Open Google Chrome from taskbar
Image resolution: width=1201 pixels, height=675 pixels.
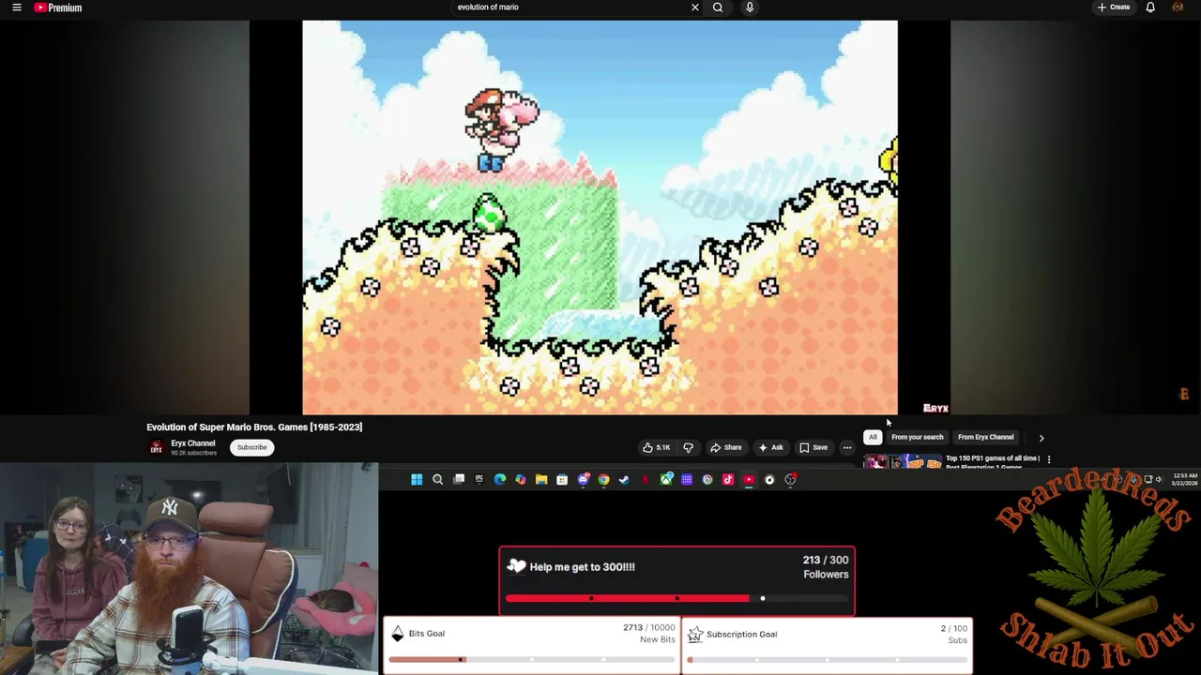pos(603,480)
